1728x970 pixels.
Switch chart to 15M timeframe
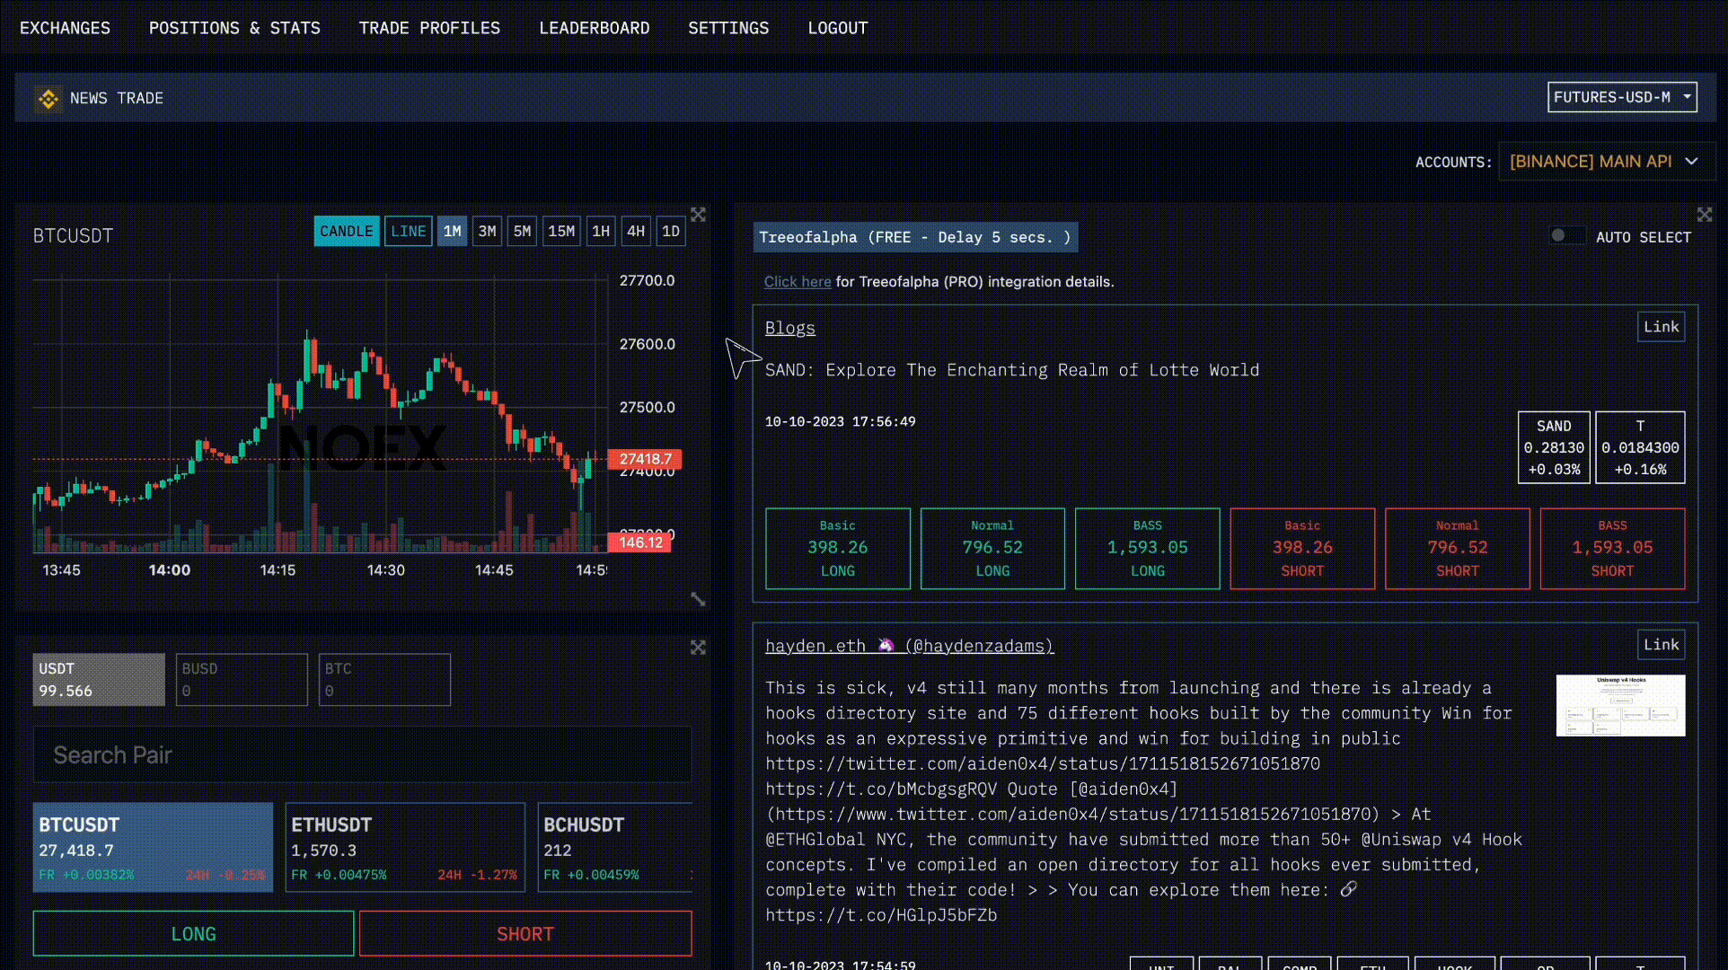click(561, 232)
